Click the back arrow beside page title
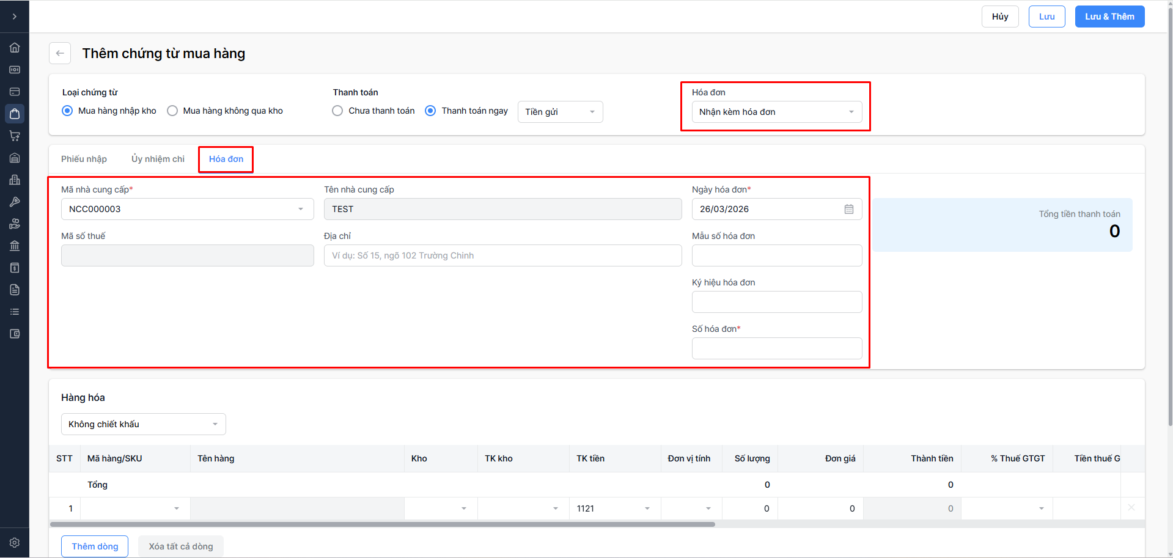The width and height of the screenshot is (1173, 558). coord(60,53)
